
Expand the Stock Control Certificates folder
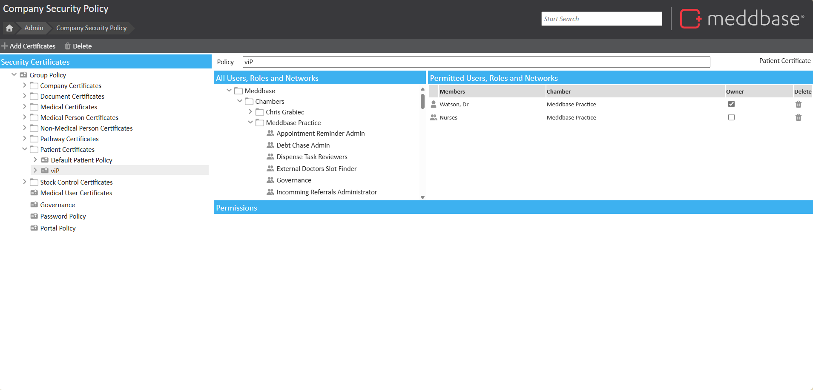click(25, 182)
